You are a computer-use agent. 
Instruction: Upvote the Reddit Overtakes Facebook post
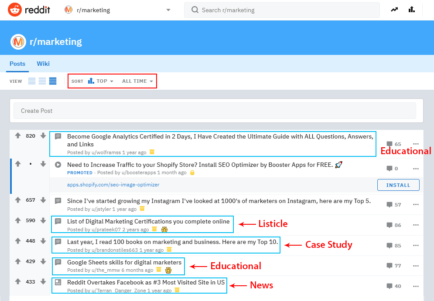click(18, 282)
